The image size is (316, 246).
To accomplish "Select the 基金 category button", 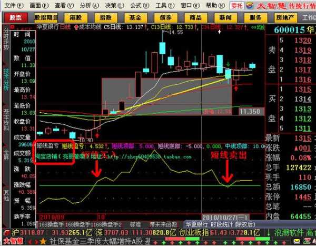I will (136, 18).
